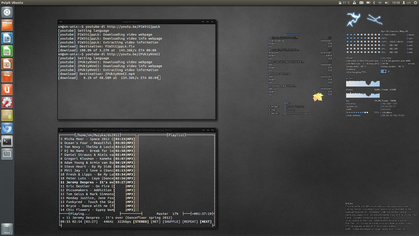Open the Chromium browser from launcher
Viewport: 419px width, 236px height.
[7, 128]
